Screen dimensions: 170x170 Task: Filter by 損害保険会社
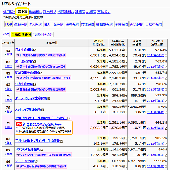(x=43, y=35)
